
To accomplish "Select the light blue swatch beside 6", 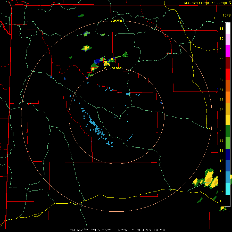I will pyautogui.click(x=228, y=177).
